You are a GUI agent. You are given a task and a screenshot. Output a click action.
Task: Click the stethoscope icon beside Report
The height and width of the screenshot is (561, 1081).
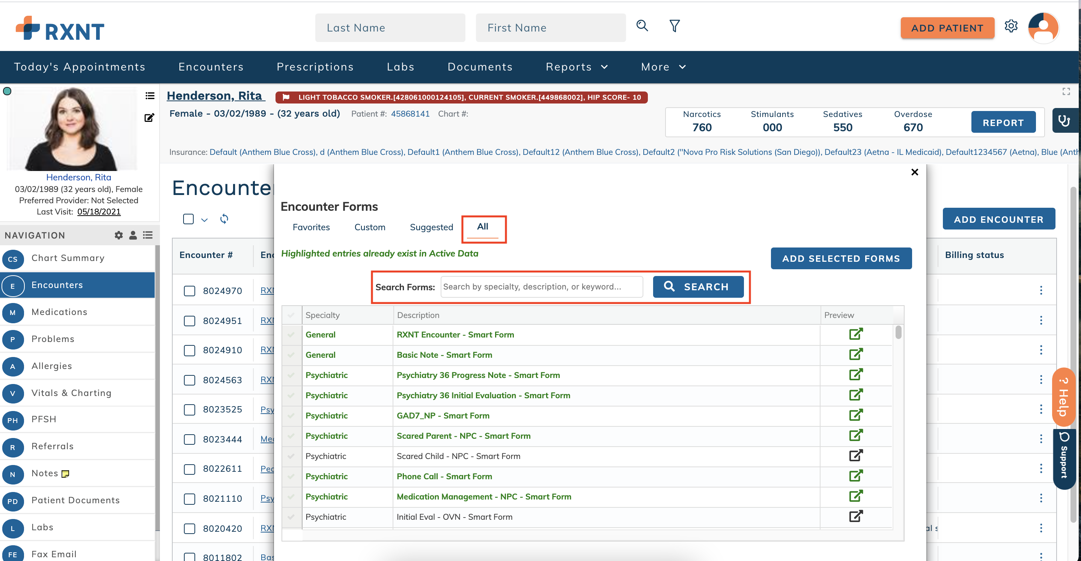click(x=1064, y=121)
